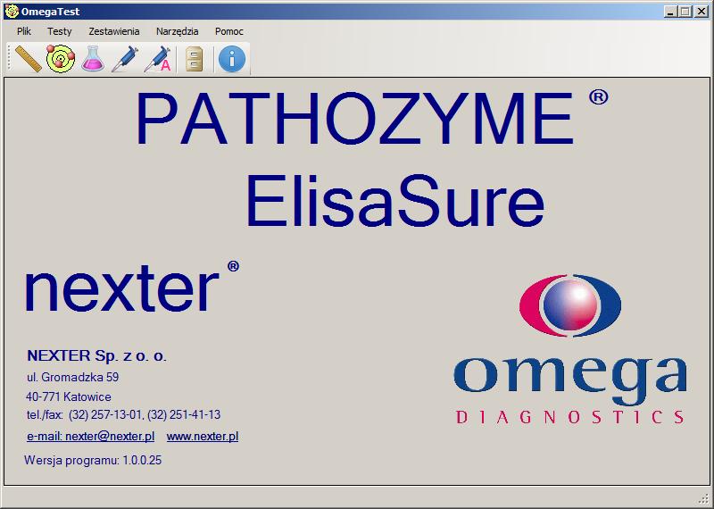The image size is (714, 509).
Task: Open the file cabinet archive icon
Action: (195, 60)
